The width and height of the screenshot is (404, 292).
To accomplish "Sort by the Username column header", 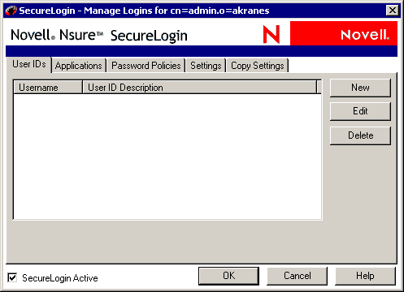I will [48, 88].
